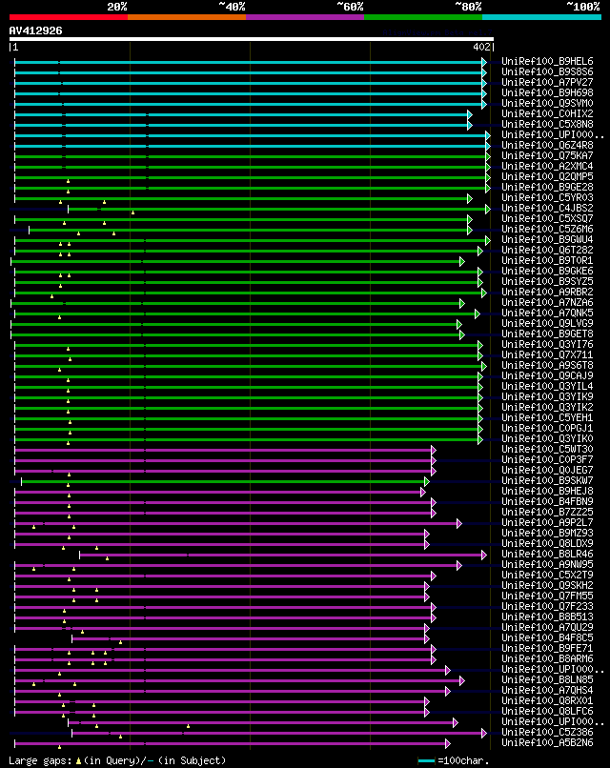The width and height of the screenshot is (610, 768).
Task: Click arrowhead ending UniRef100_B8LN85 alignment
Action: point(461,681)
